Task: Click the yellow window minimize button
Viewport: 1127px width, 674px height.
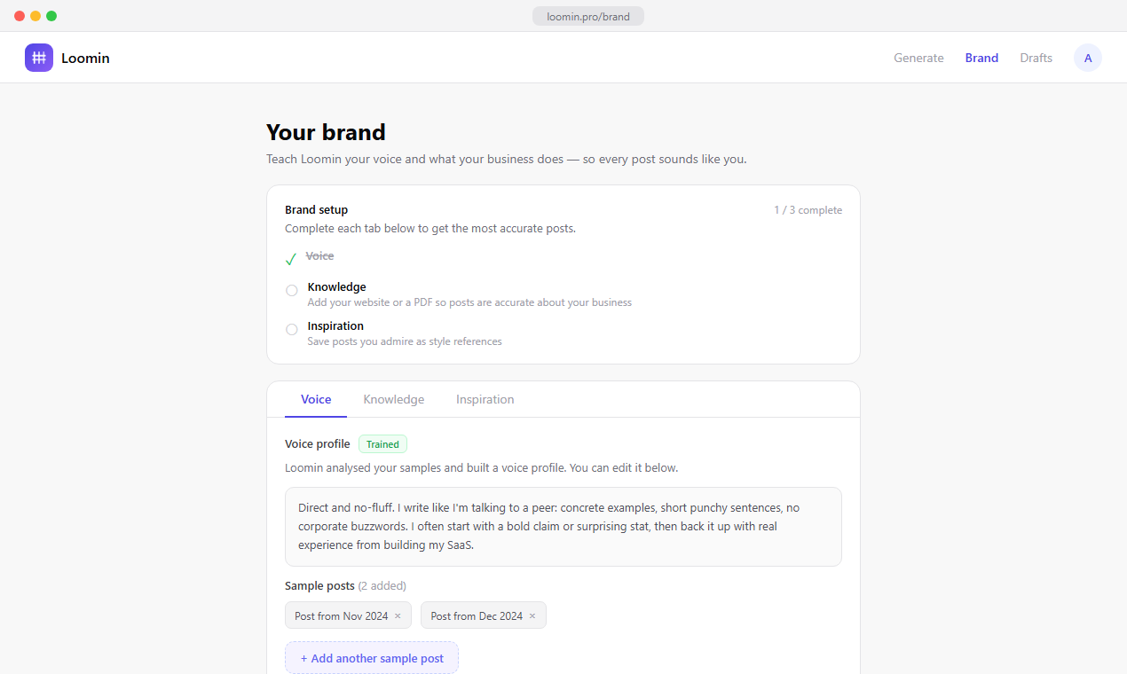Action: [35, 16]
